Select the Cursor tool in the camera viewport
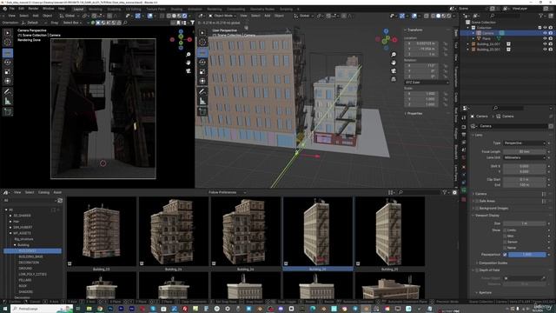Image resolution: width=556 pixels, height=313 pixels. click(x=8, y=43)
